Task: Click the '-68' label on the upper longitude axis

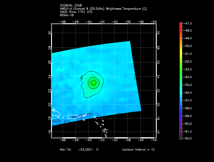Action: coord(63,22)
